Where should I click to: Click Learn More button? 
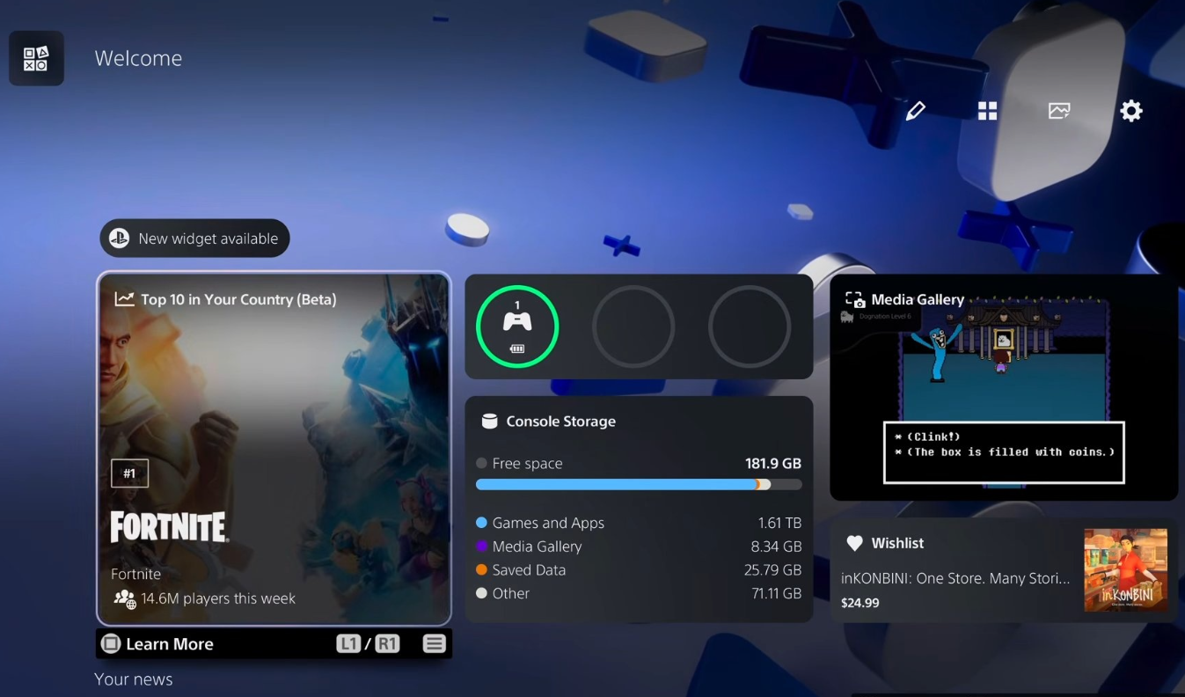pos(169,644)
